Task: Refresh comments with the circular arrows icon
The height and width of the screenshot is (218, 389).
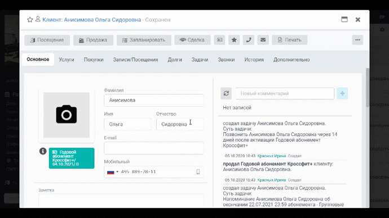Action: coord(226,93)
